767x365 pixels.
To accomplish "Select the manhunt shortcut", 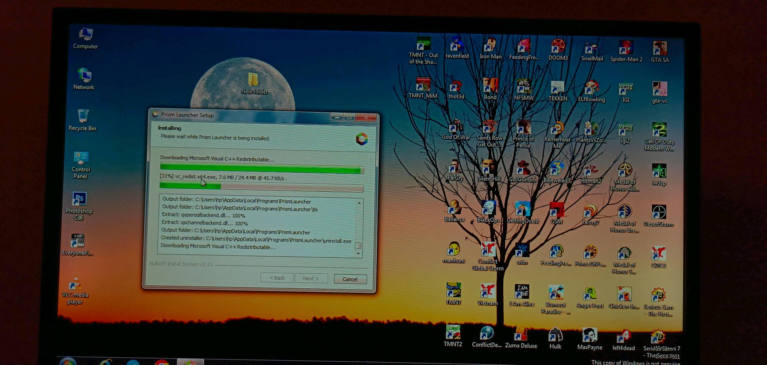I will (454, 253).
